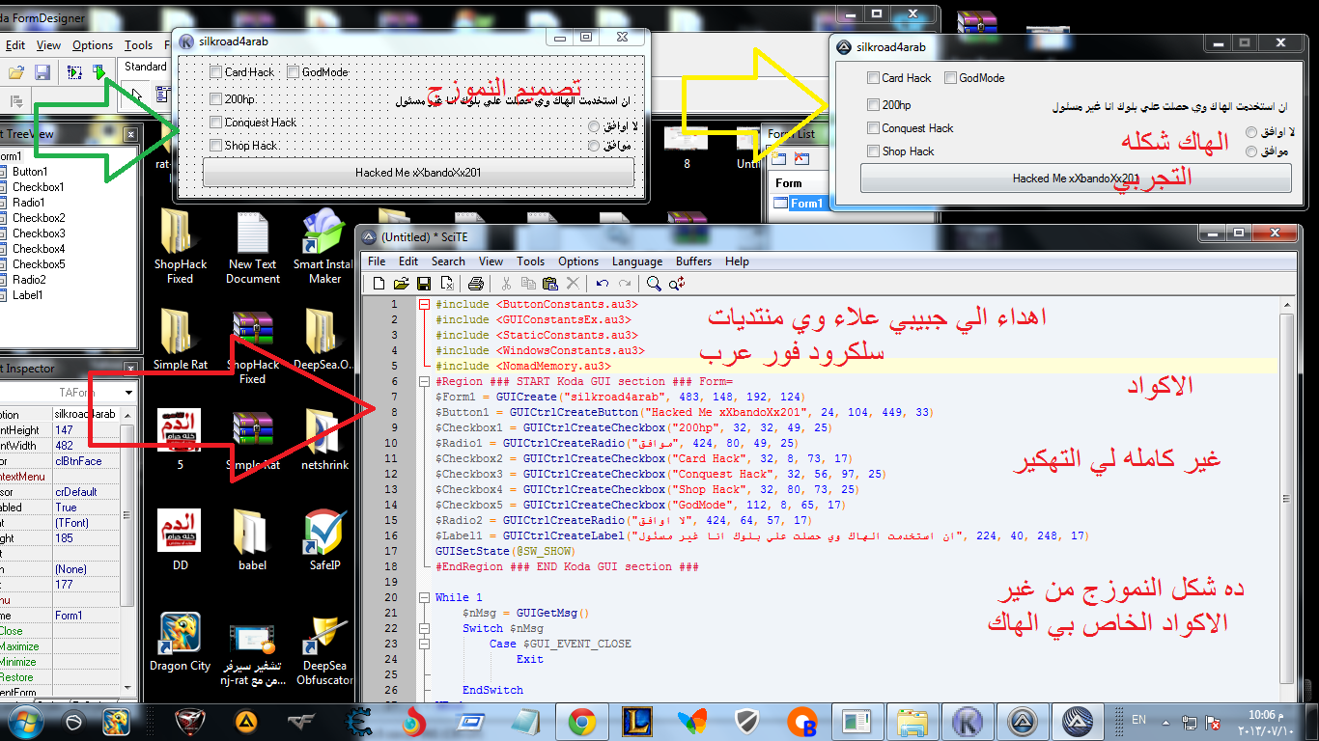Click green Run Form icon in Koda toolbar
Viewport: 1319px width, 741px height.
point(98,72)
